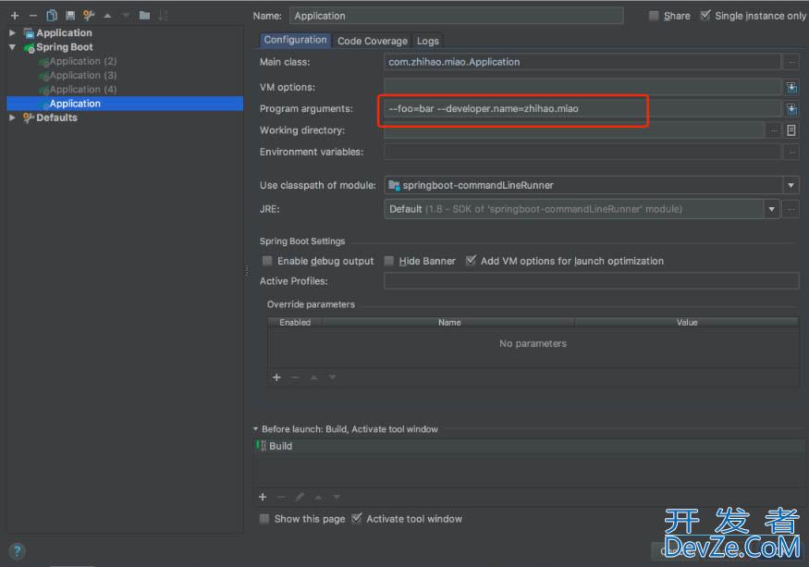Expand the Defaults node

pos(12,117)
